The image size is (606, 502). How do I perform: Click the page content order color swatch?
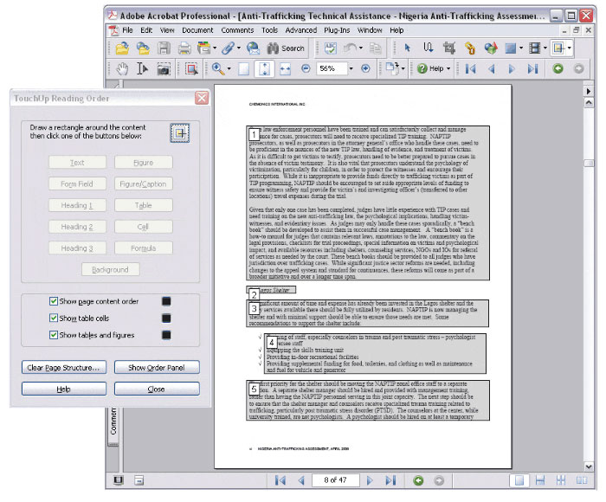166,301
